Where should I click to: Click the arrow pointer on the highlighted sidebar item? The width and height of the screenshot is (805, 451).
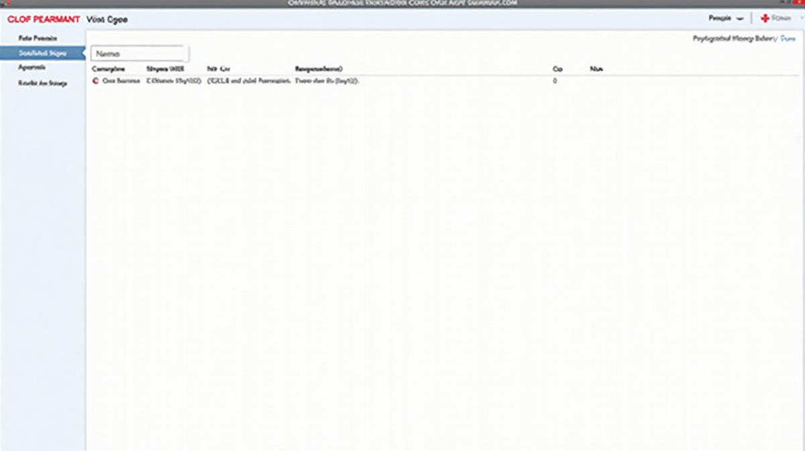tap(83, 53)
